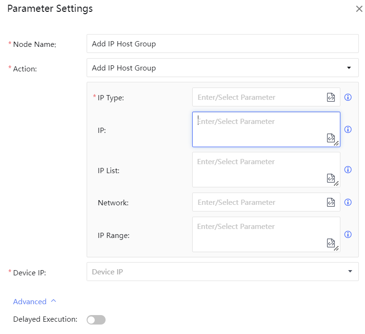The height and width of the screenshot is (334, 365).
Task: Show info tooltip for IP field
Action: click(348, 130)
